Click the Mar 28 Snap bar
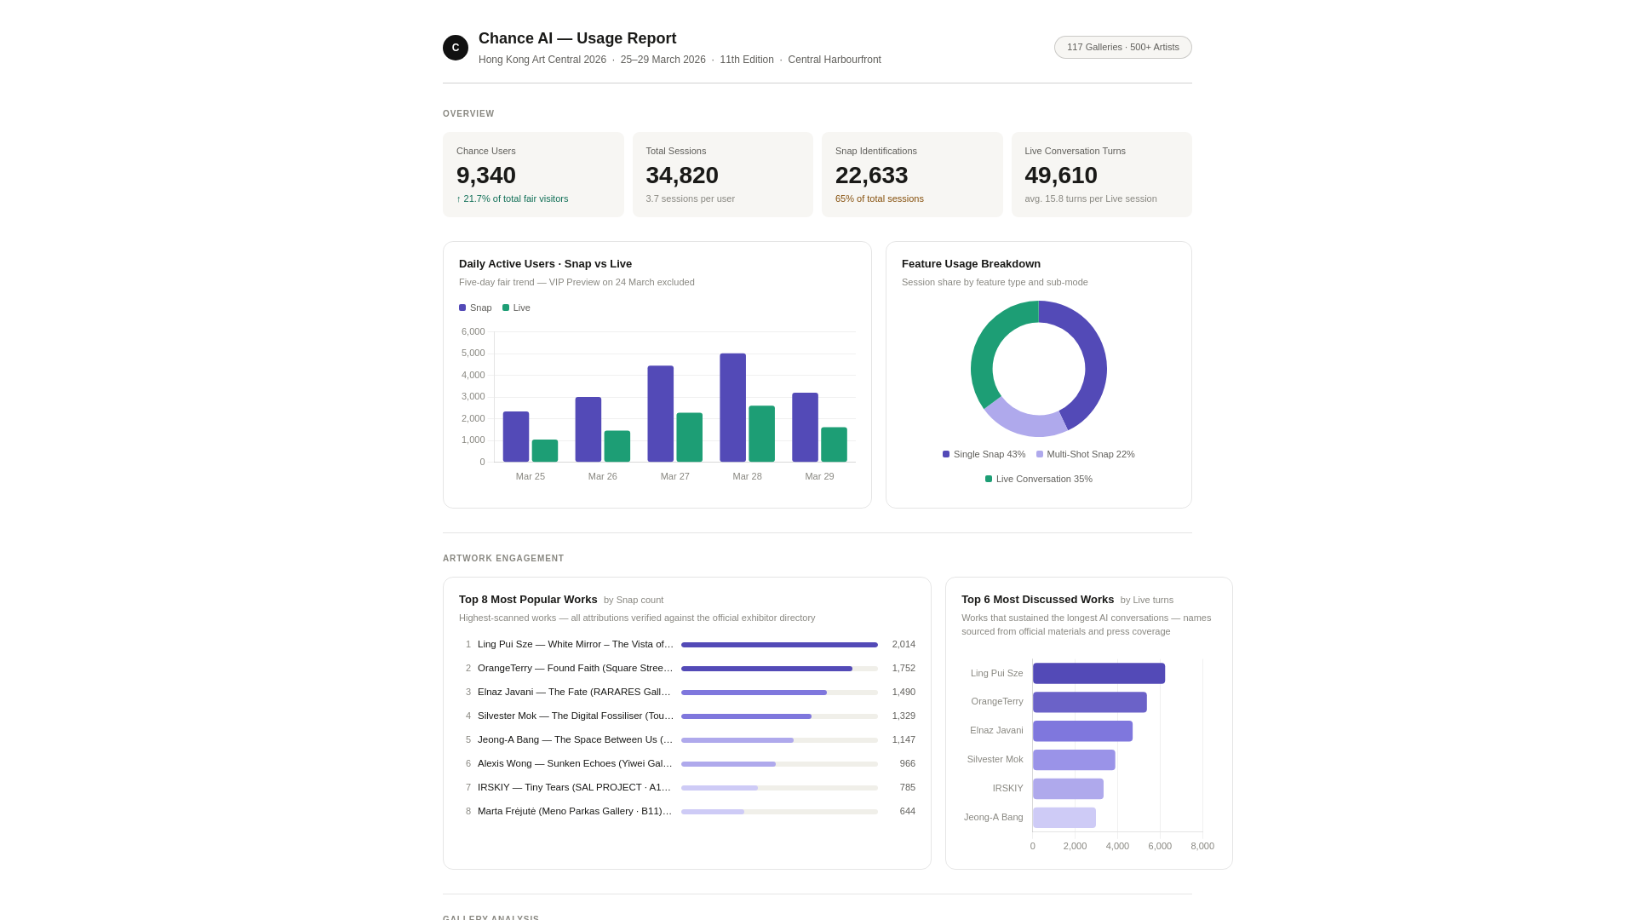Image resolution: width=1635 pixels, height=920 pixels. [732, 408]
